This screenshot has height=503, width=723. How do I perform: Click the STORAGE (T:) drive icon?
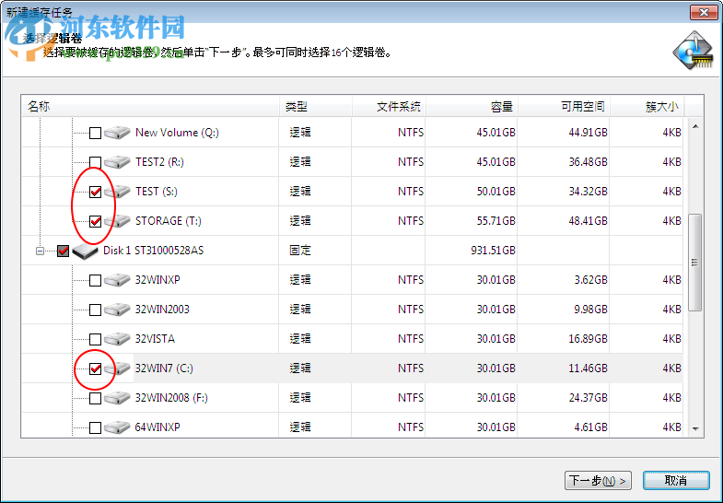[x=117, y=221]
